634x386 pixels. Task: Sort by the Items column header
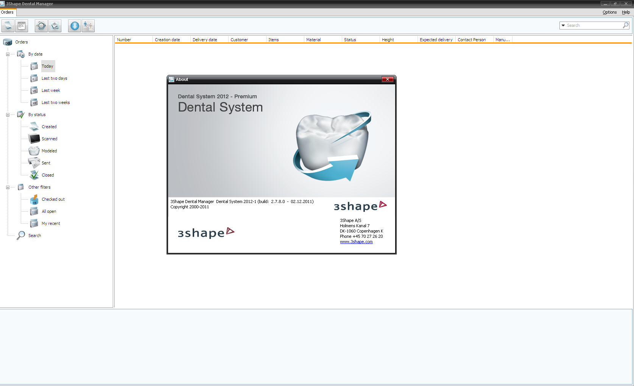(x=285, y=40)
